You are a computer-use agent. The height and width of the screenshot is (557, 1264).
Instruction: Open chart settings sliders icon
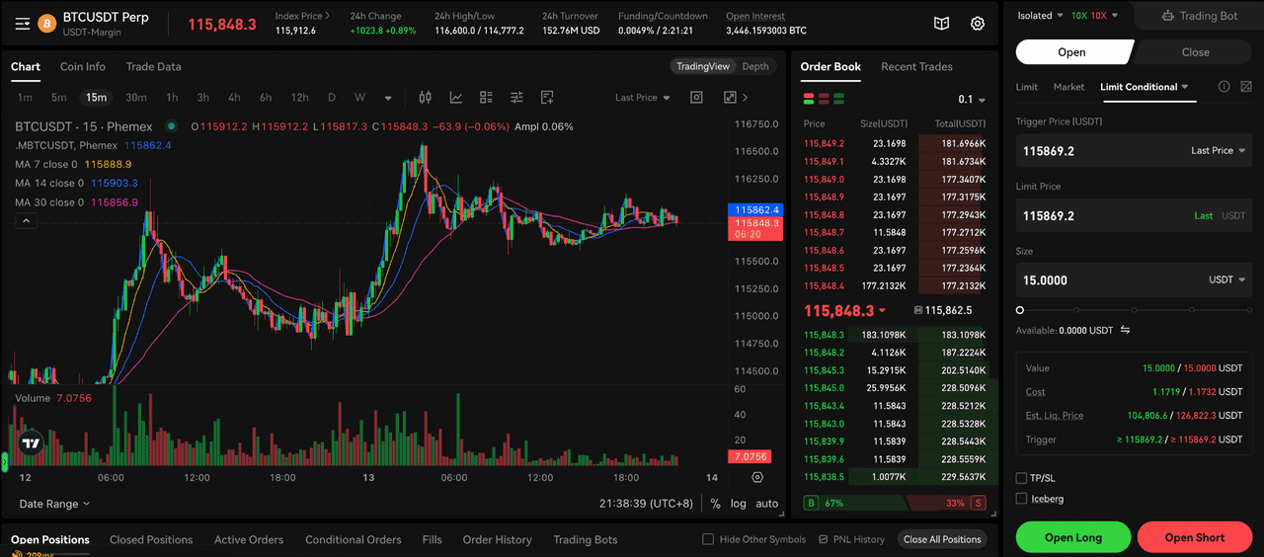tap(516, 98)
